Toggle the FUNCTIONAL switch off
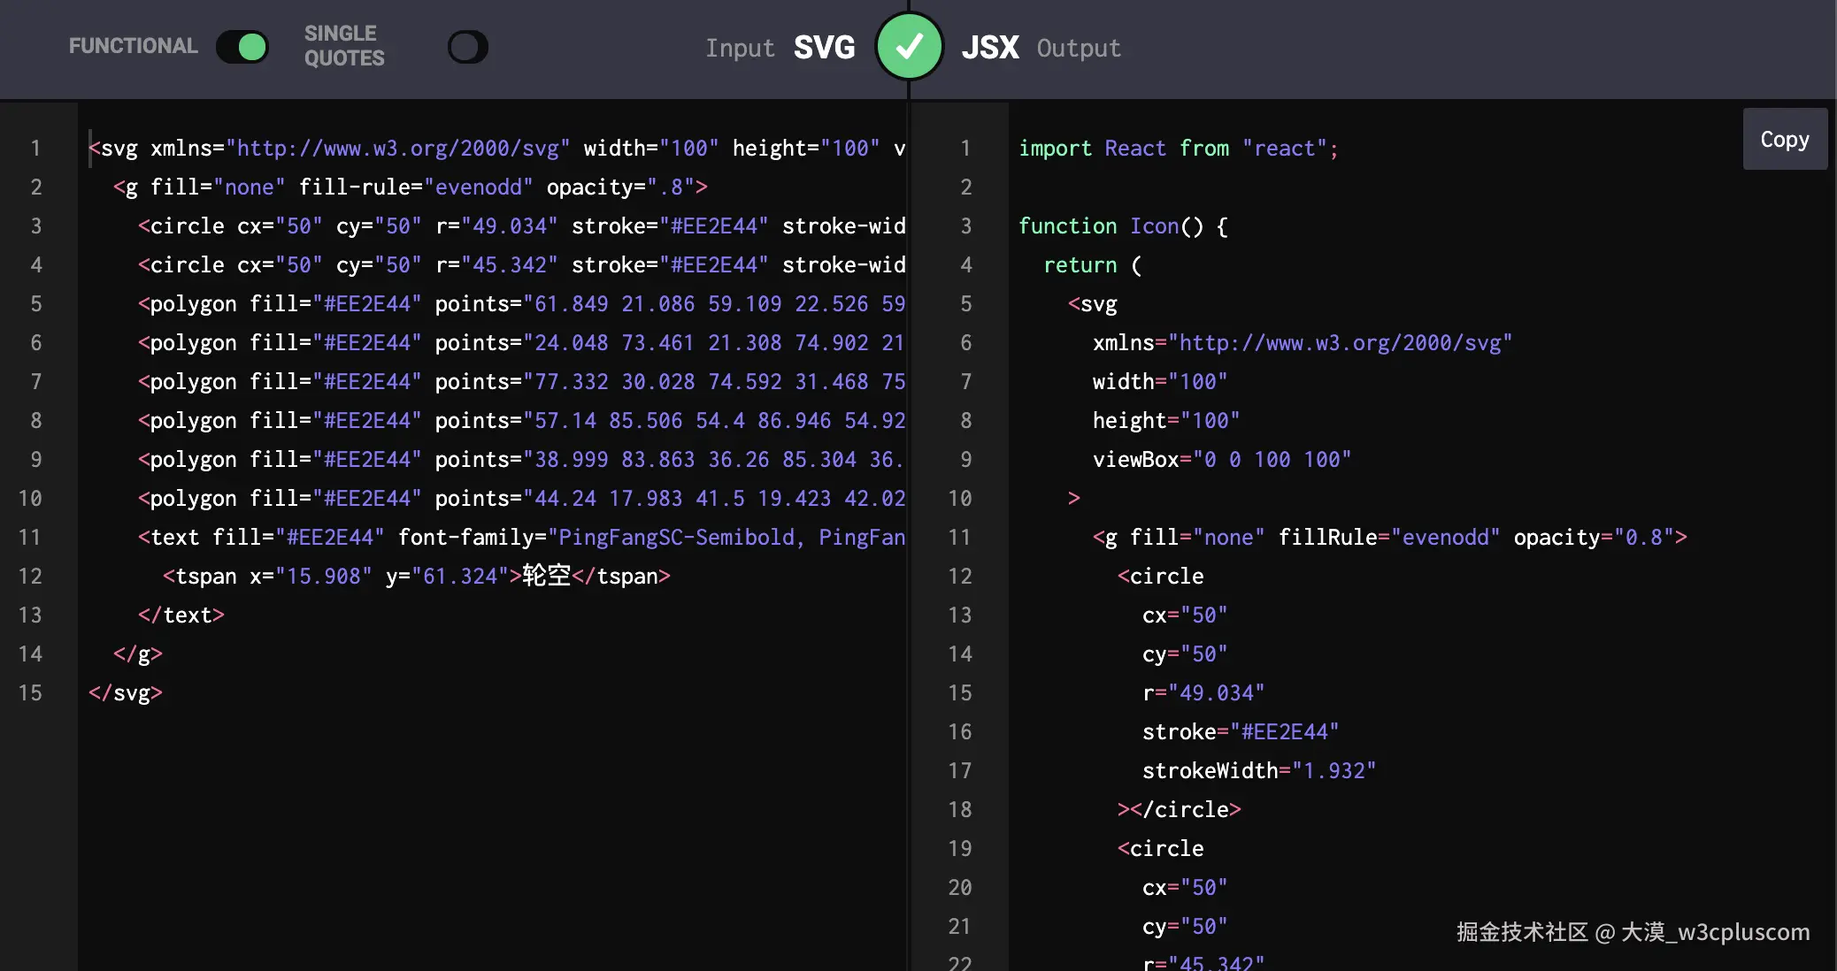The image size is (1837, 971). point(242,47)
